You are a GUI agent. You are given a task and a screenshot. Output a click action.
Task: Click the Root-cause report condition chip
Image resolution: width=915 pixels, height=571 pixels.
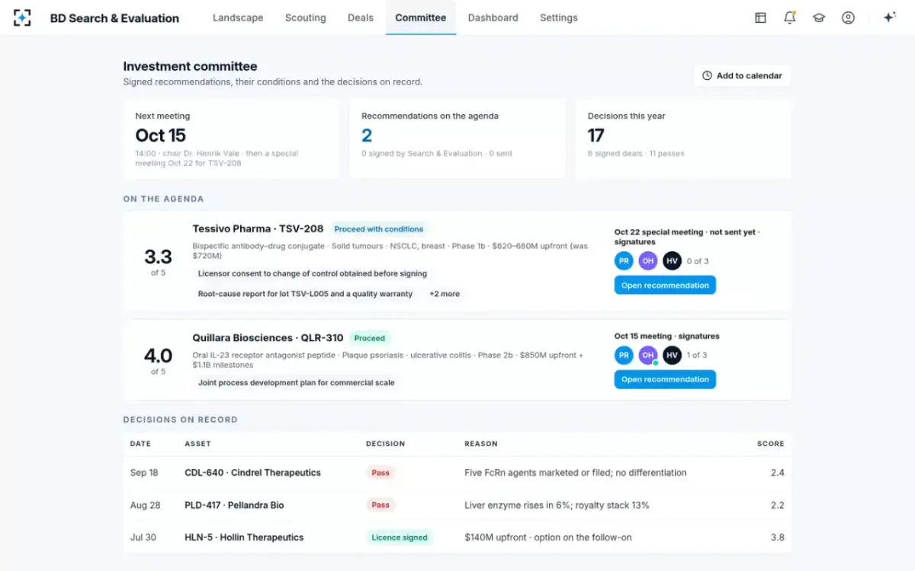point(305,294)
